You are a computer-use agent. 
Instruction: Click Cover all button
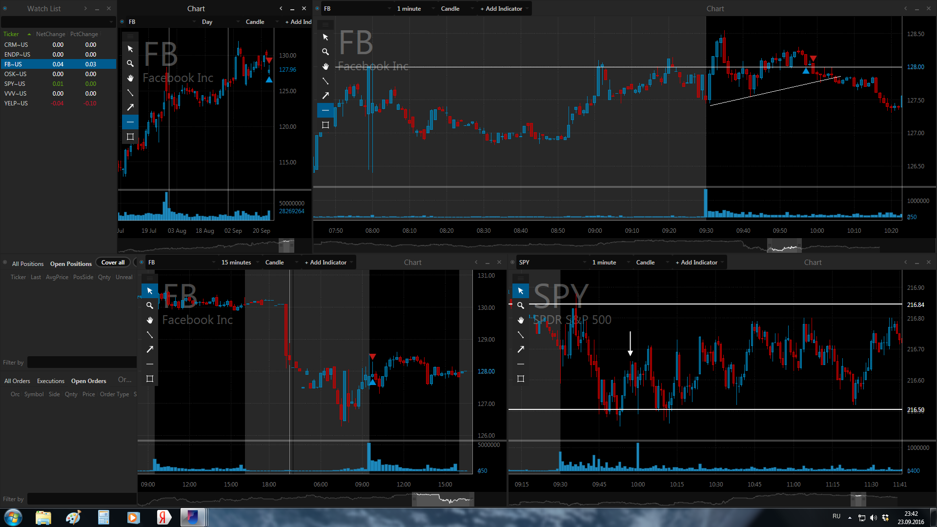click(113, 263)
